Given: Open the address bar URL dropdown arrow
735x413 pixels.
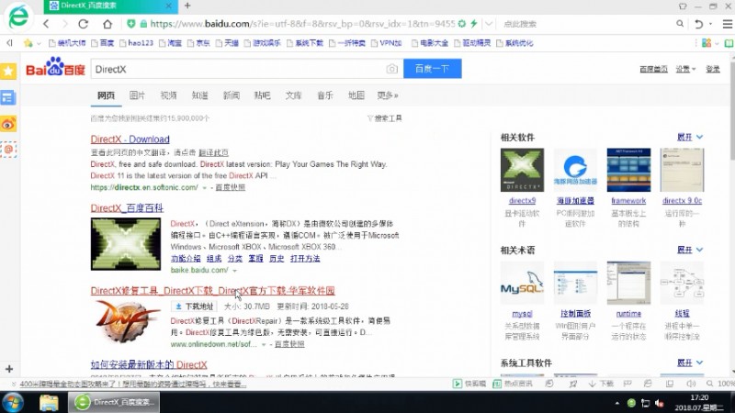Looking at the screenshot, I should (489, 24).
